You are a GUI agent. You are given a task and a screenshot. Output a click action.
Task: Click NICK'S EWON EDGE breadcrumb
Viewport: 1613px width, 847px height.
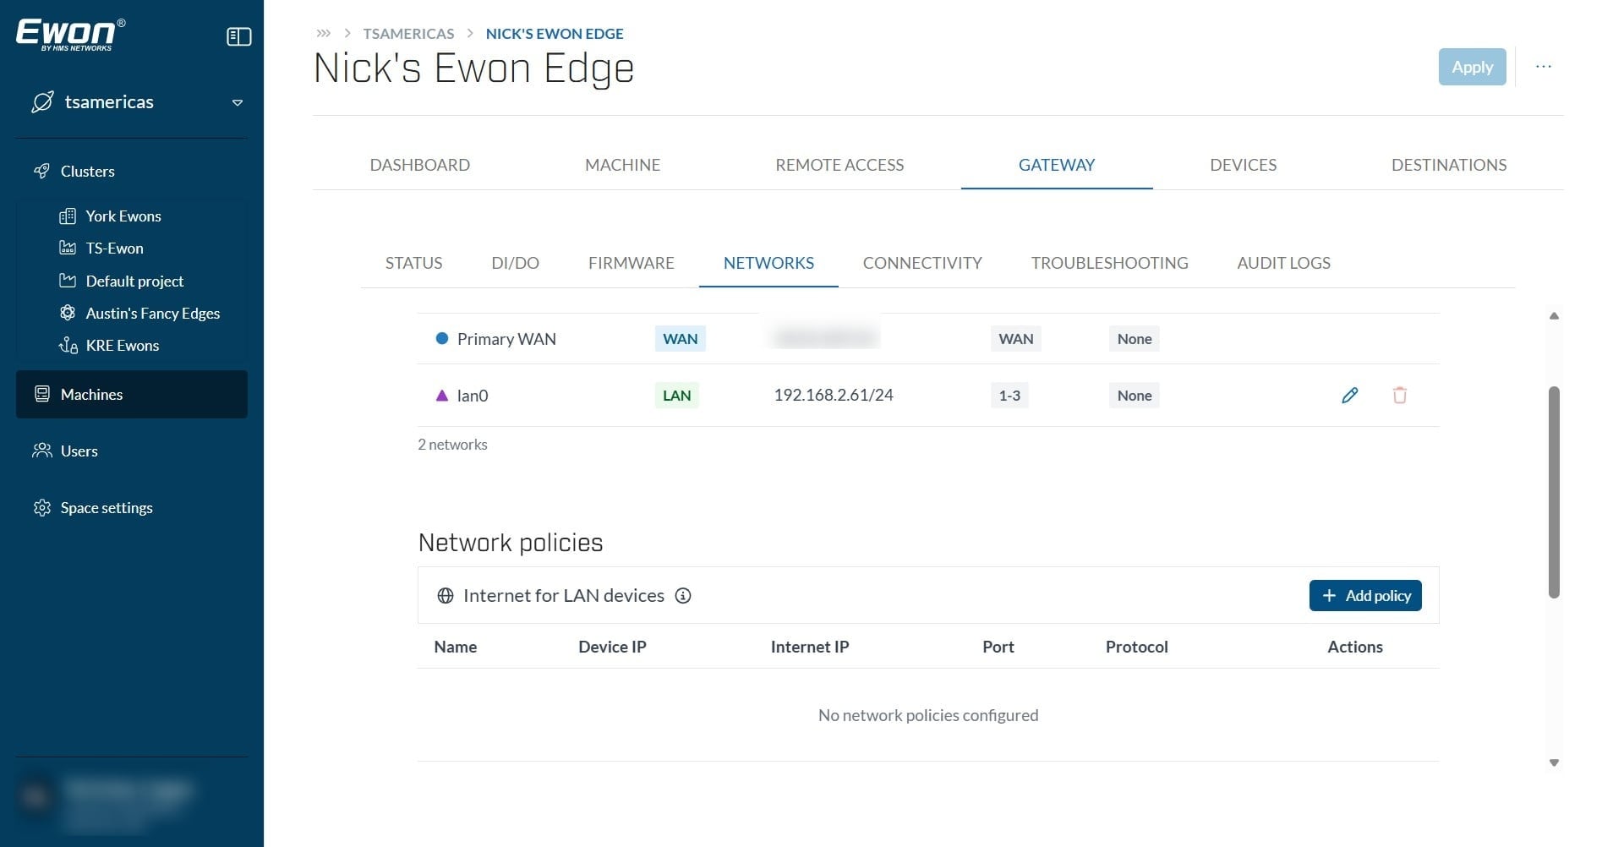click(555, 33)
